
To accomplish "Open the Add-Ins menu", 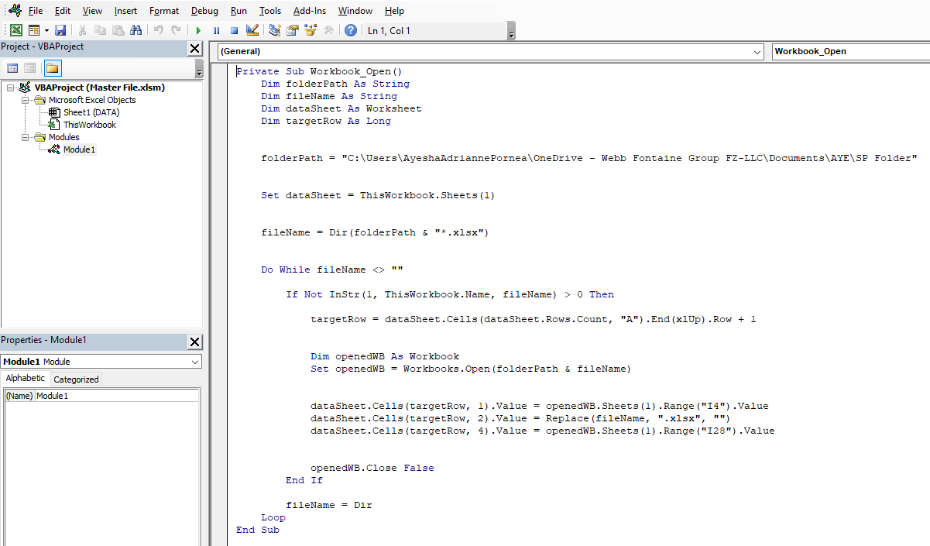I will (310, 11).
